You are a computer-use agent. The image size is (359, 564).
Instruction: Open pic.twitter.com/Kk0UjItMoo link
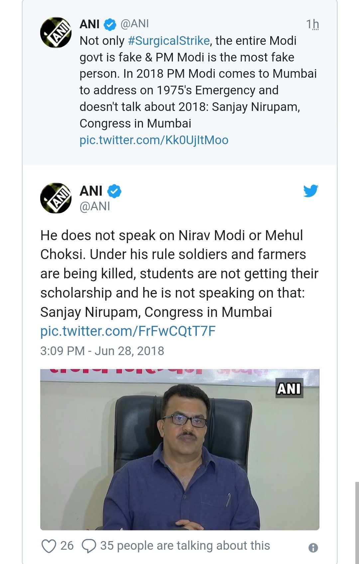[x=154, y=140]
